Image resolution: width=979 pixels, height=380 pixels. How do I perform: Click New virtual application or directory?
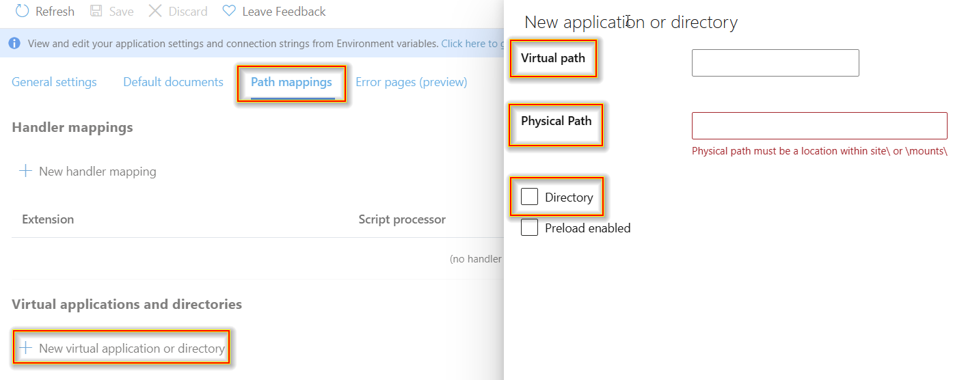(131, 349)
